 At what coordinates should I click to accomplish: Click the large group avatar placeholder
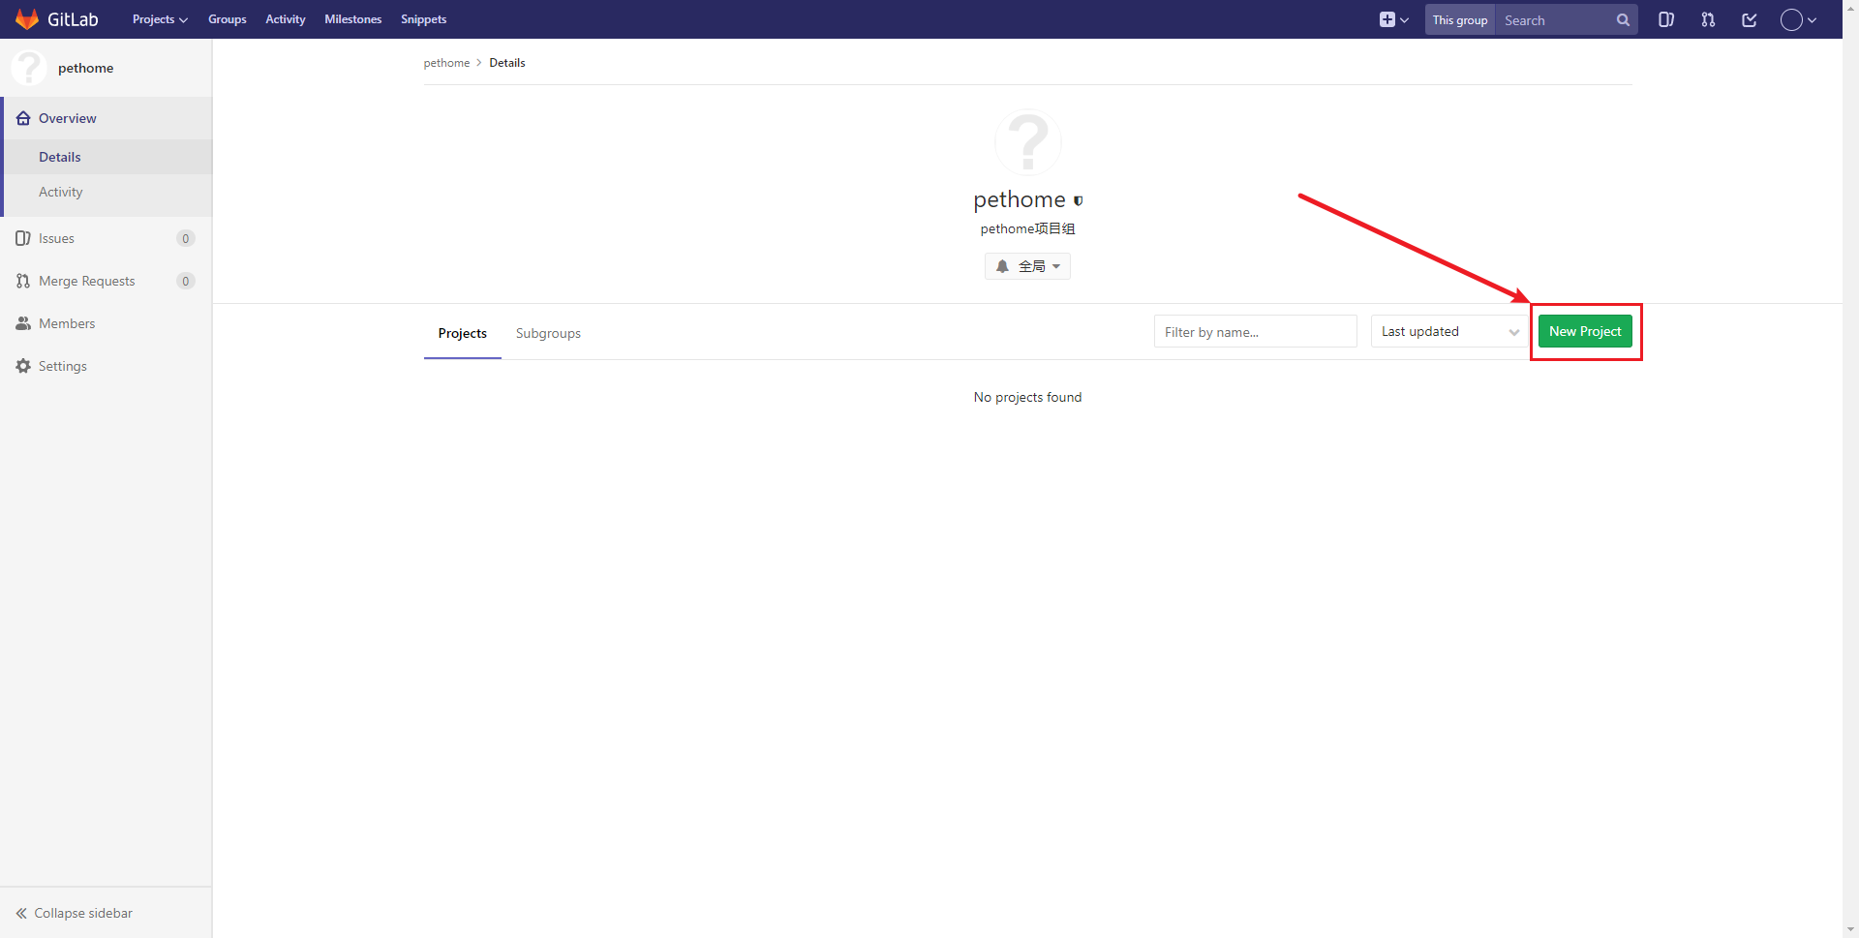tap(1028, 142)
